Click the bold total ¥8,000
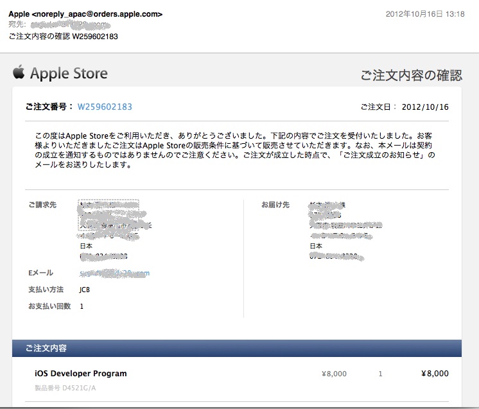The width and height of the screenshot is (479, 409). [x=435, y=374]
